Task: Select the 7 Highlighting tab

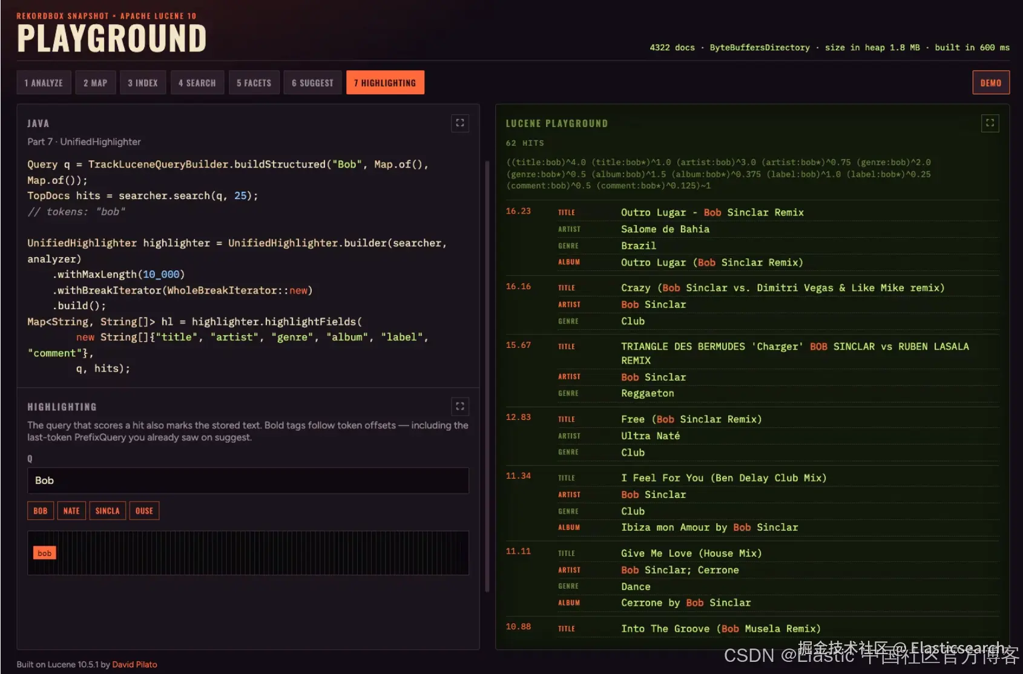Action: point(385,83)
